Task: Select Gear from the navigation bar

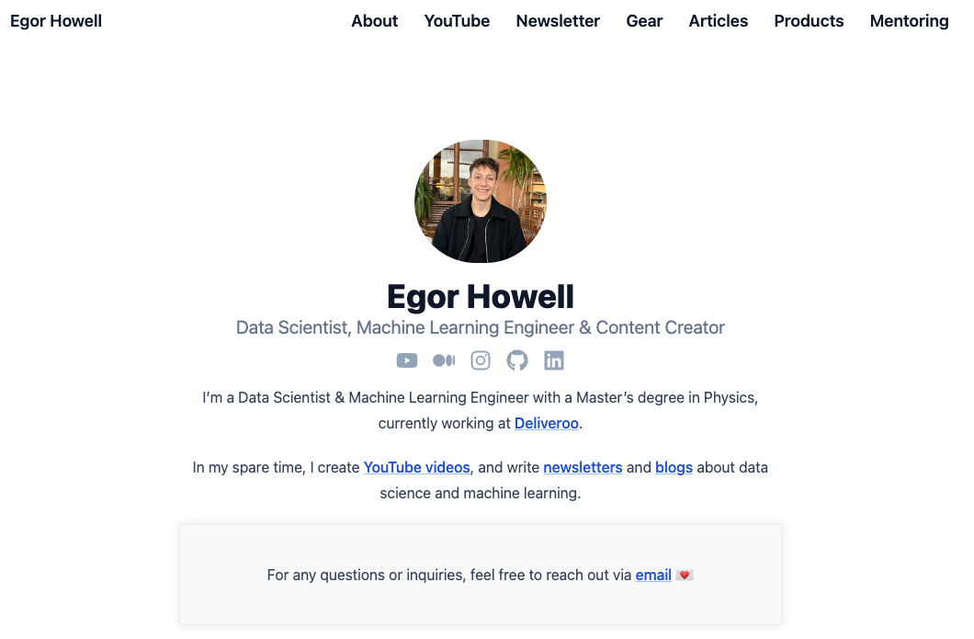Action: 644,21
